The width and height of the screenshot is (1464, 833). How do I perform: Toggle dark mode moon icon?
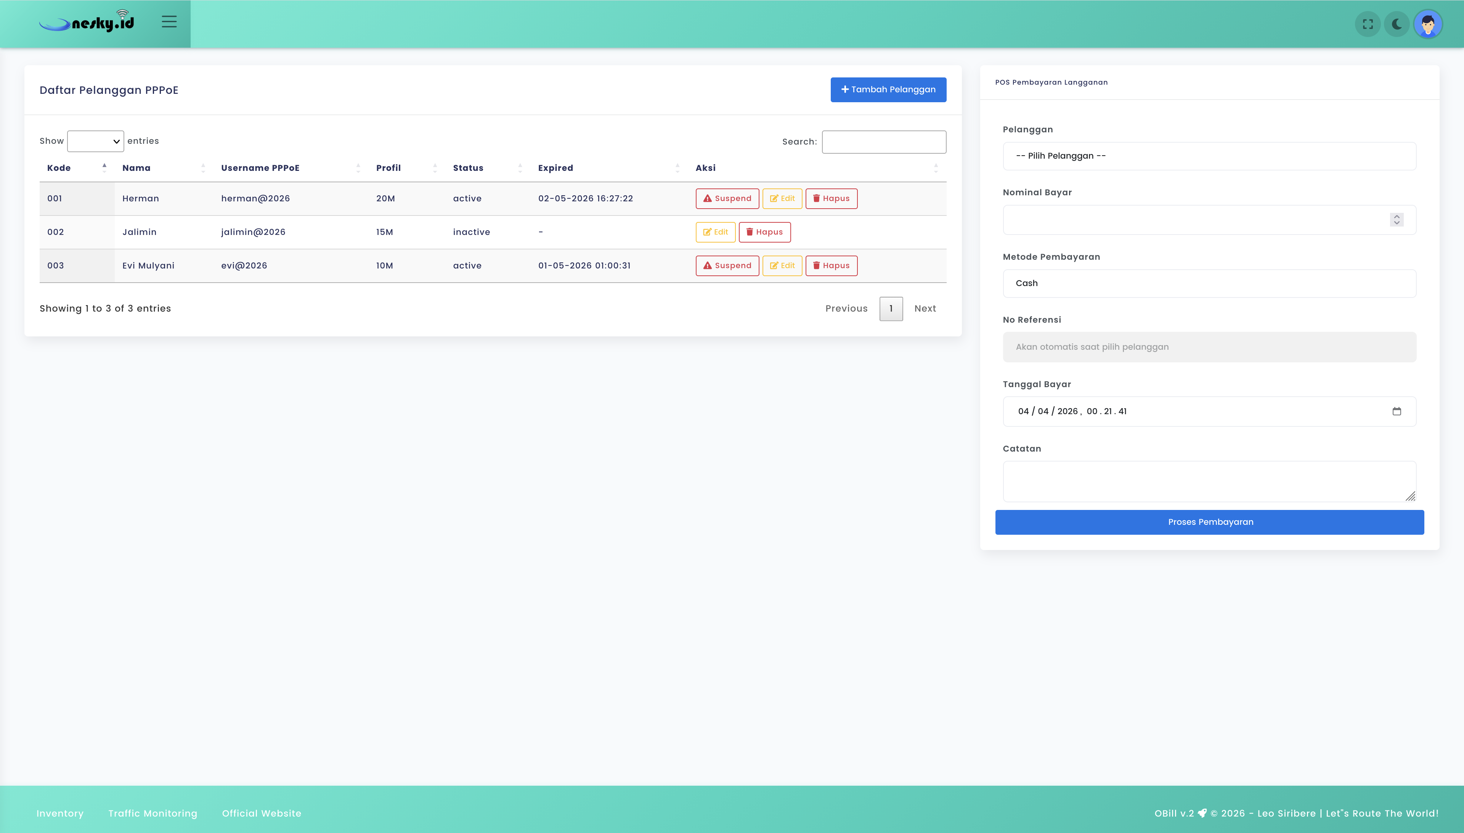(1397, 24)
